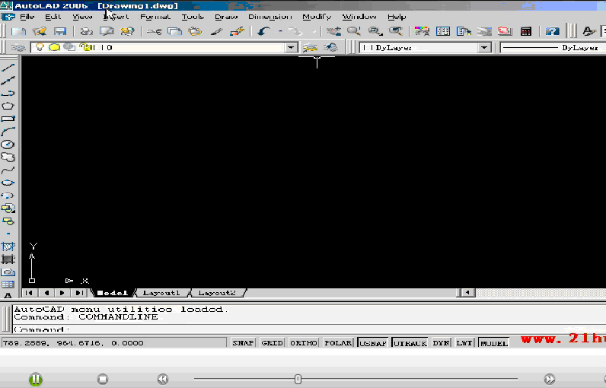606x388 pixels.
Task: Toggle the DYN status button
Action: pyautogui.click(x=442, y=343)
